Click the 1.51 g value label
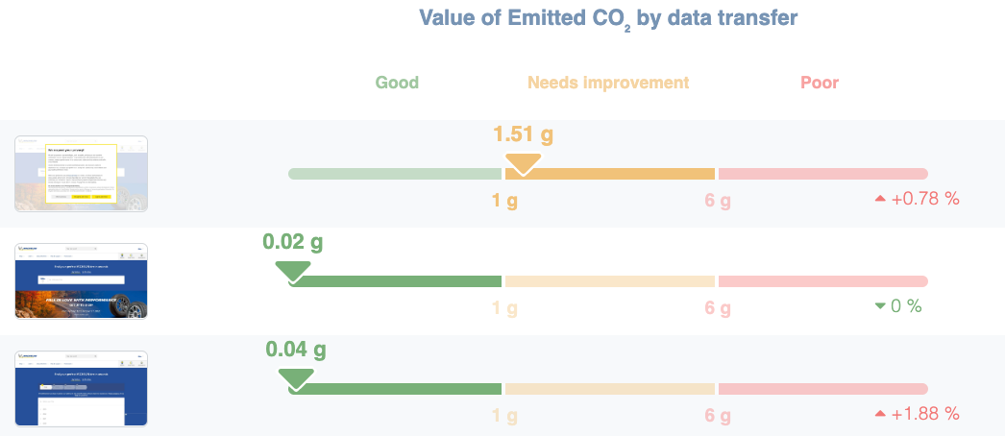 coord(524,133)
